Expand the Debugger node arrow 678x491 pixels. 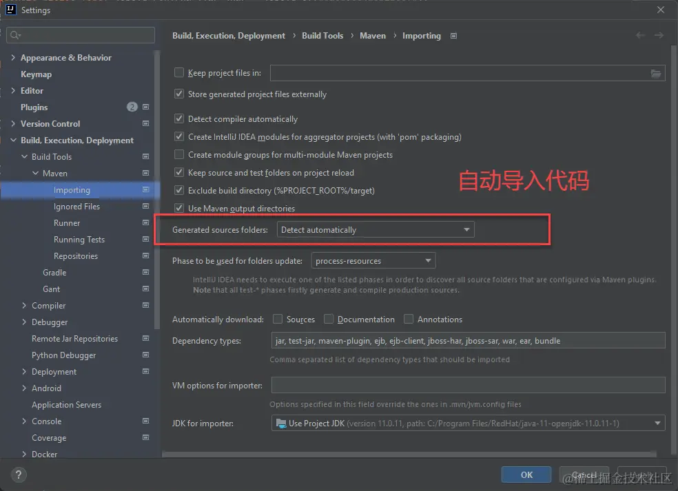pos(24,322)
